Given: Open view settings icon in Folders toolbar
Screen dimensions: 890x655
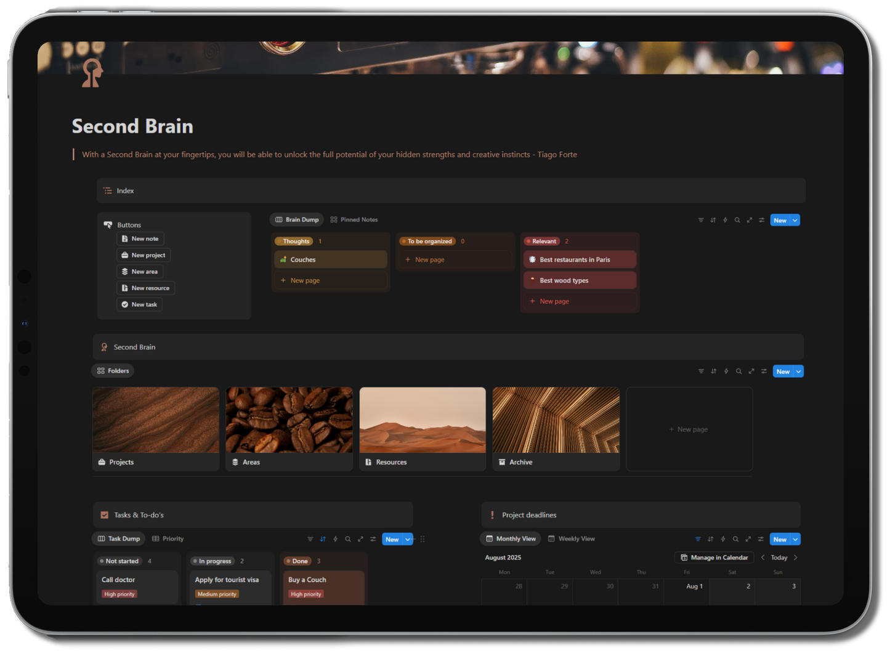Looking at the screenshot, I should click(764, 371).
